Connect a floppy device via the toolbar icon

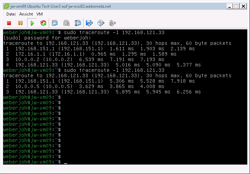coord(89,23)
